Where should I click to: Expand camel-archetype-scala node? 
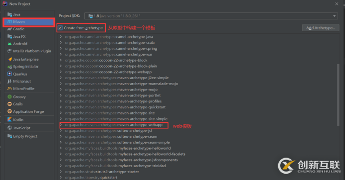(61, 43)
